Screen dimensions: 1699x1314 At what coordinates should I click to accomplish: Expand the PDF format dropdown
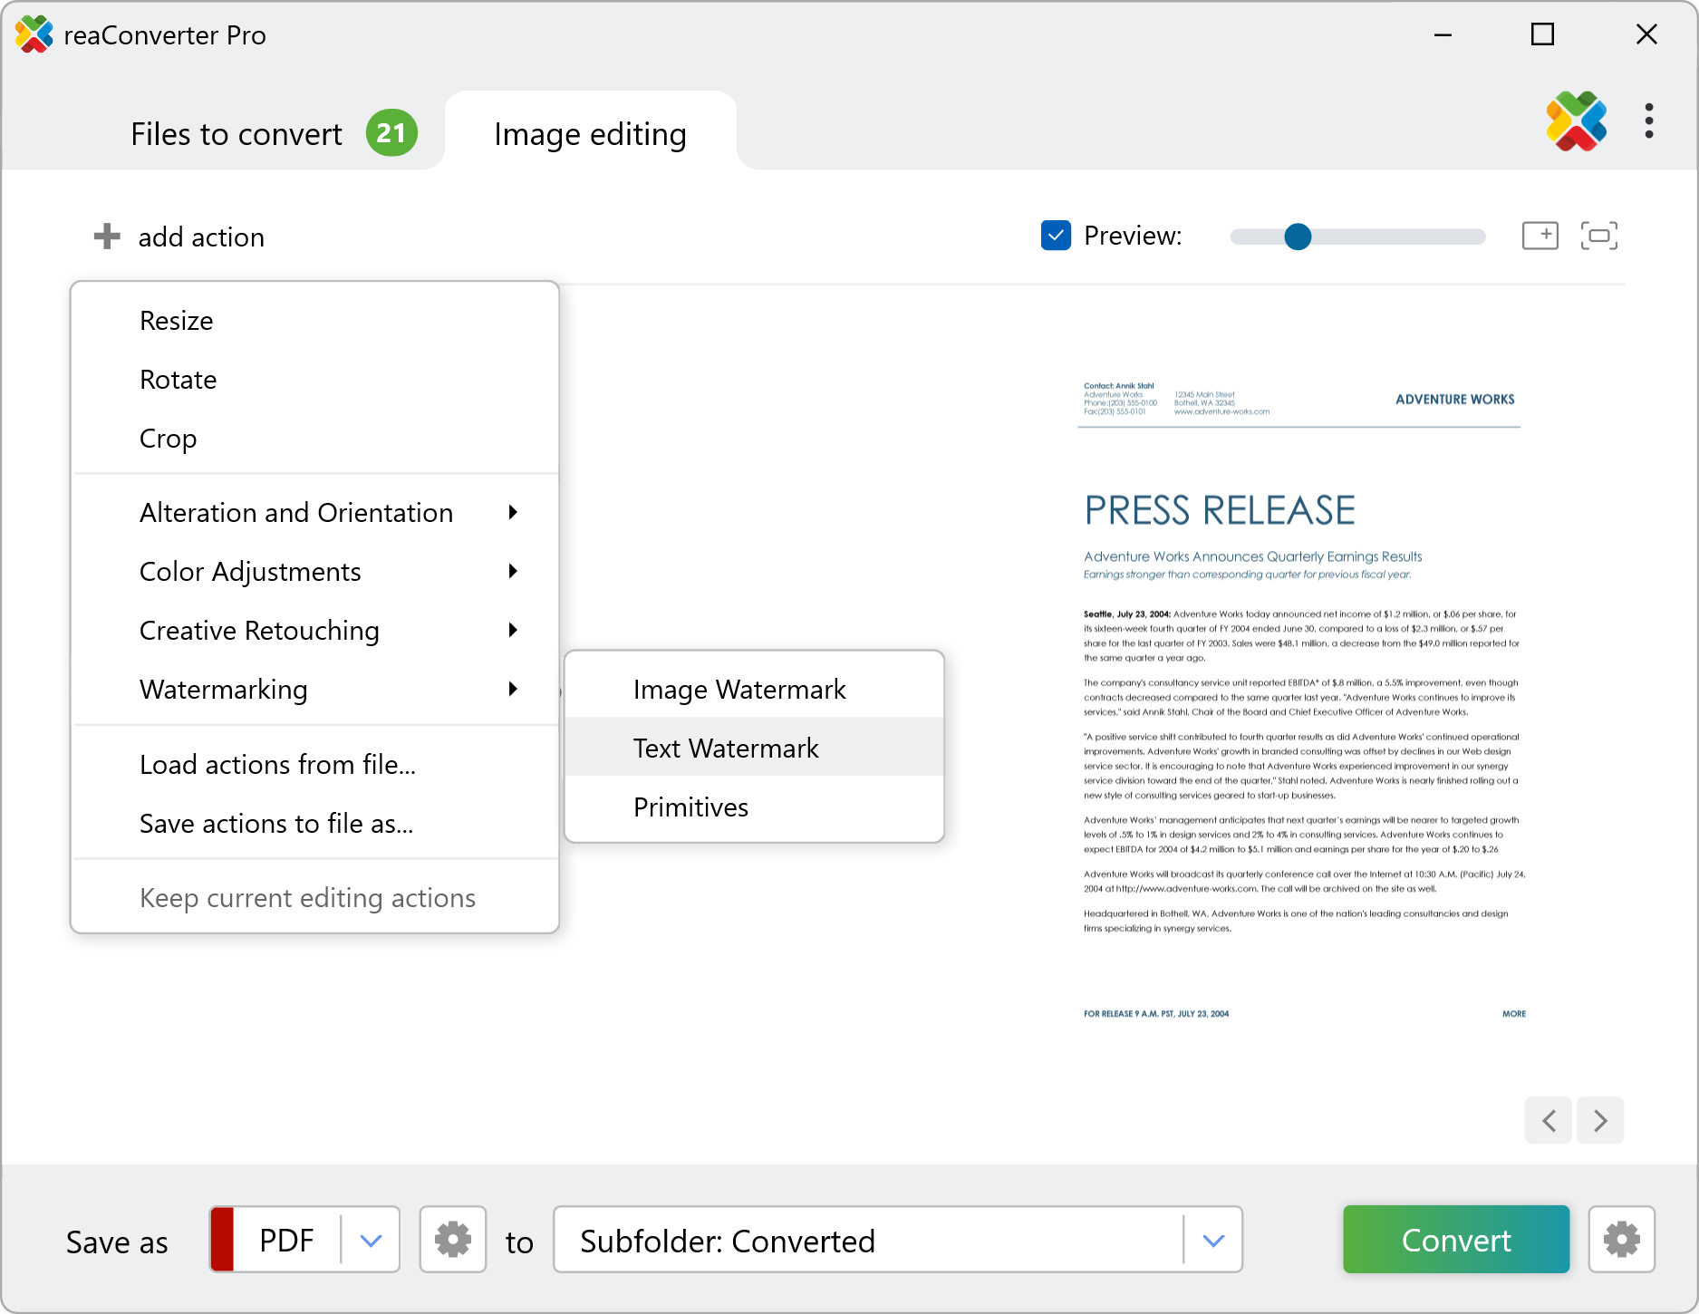(371, 1240)
